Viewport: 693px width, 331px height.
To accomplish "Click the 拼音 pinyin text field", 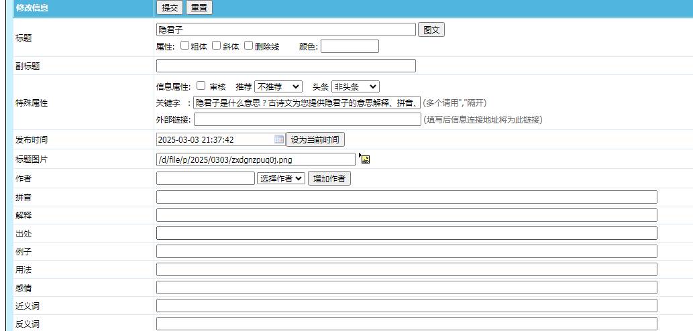I will tap(407, 197).
